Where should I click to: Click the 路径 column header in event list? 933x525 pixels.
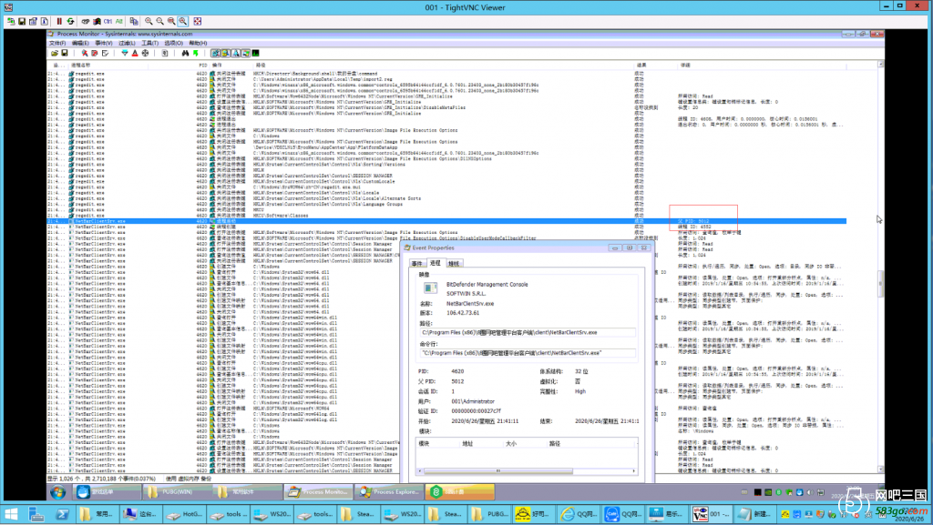pyautogui.click(x=444, y=66)
